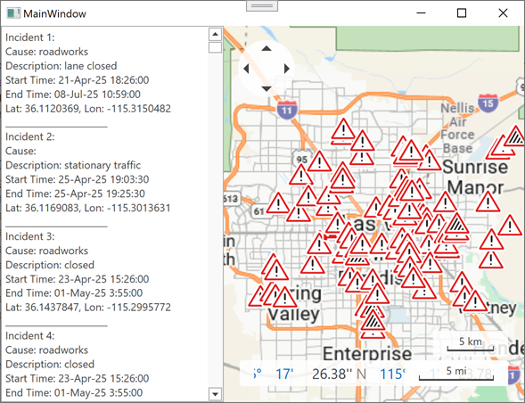Click the incident list scrollbar thumb
The width and height of the screenshot is (525, 403).
(215, 47)
